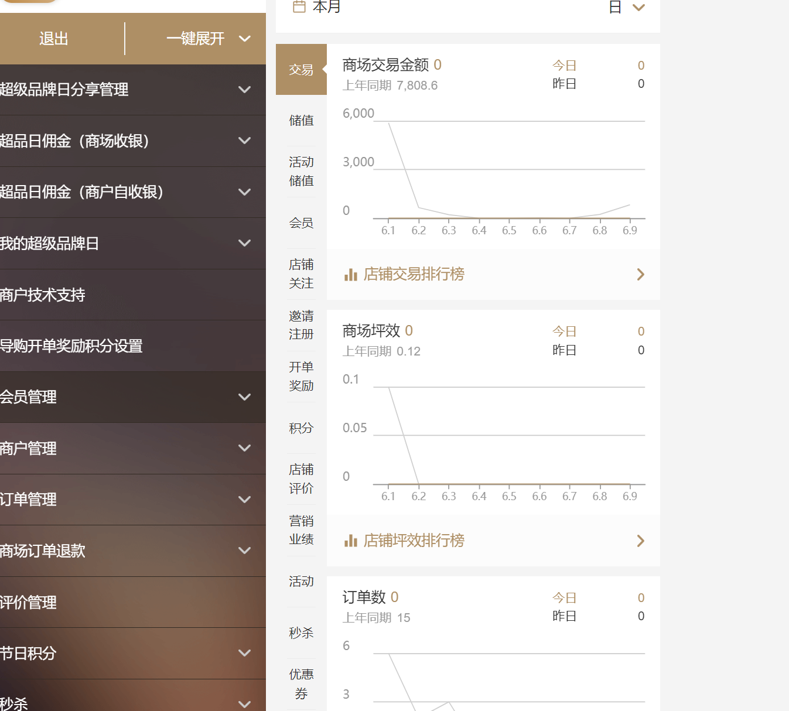Screen dimensions: 789x711
Task: Switch to 会员 tab
Action: click(301, 223)
